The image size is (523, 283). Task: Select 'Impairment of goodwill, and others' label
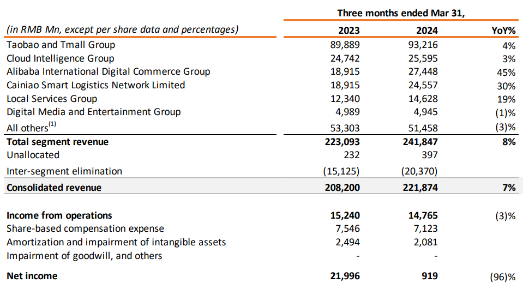pos(85,256)
